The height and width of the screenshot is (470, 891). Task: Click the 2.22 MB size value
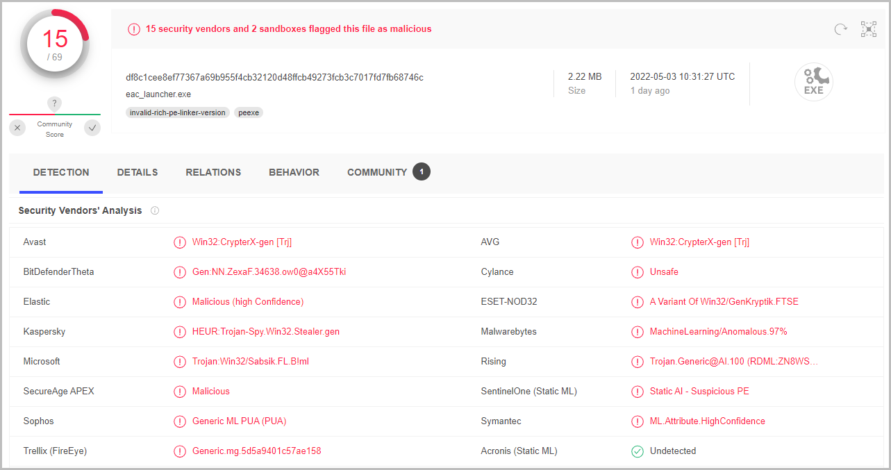pos(585,76)
